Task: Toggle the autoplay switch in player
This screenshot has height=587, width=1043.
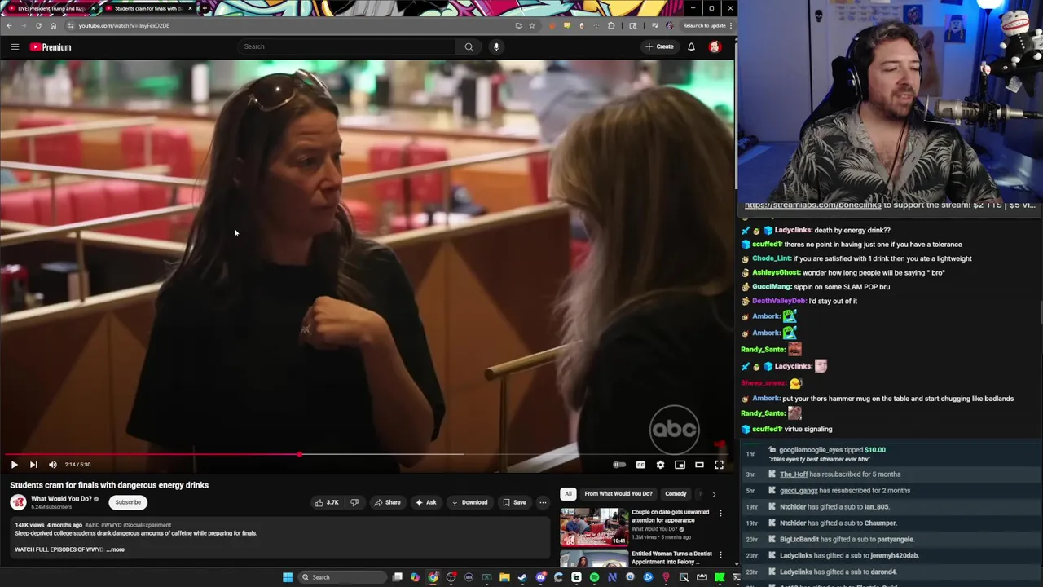Action: 619,465
